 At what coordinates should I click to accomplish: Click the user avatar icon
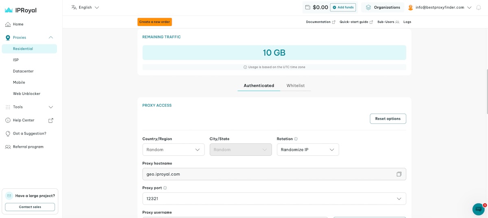(x=410, y=7)
